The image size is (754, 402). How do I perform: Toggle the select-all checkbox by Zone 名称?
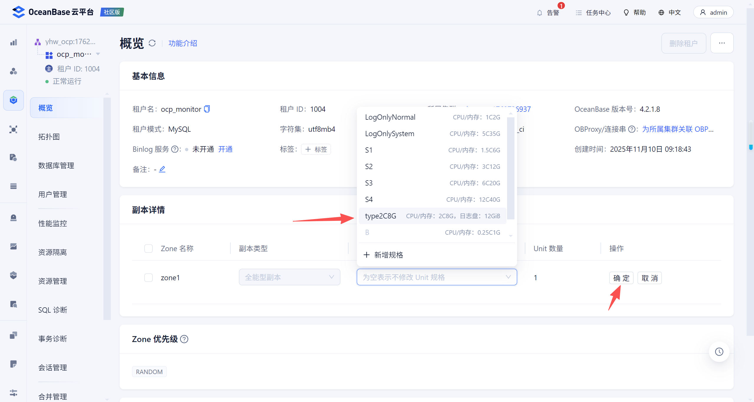coord(149,248)
